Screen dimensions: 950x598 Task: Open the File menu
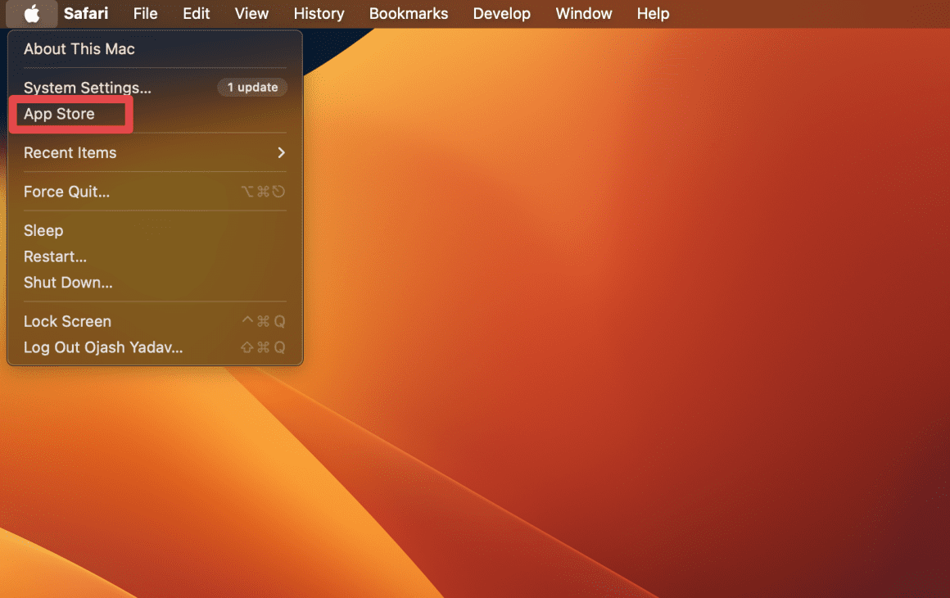[x=145, y=14]
